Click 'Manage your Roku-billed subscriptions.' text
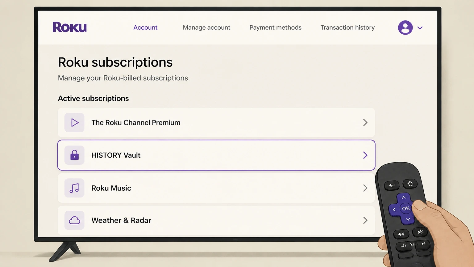This screenshot has height=267, width=474. 124,78
